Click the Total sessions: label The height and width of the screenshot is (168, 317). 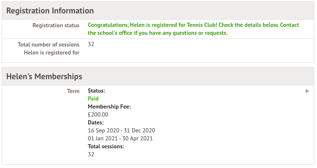[x=106, y=146]
